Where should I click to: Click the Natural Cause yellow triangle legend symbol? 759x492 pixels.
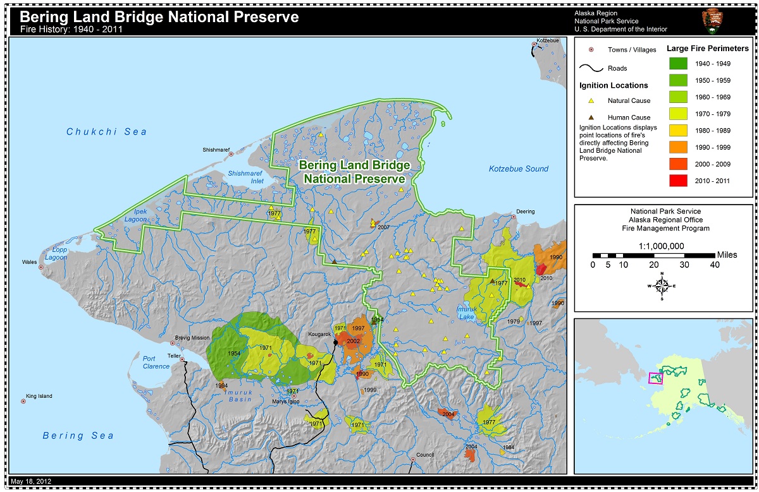[591, 100]
